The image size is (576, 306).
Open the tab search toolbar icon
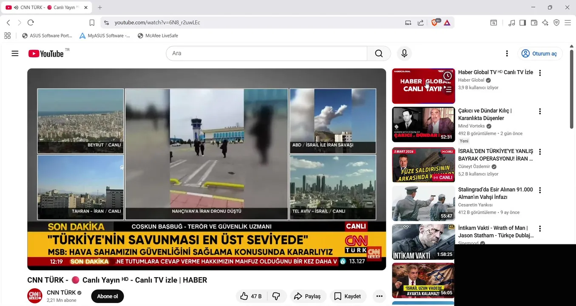click(x=494, y=23)
